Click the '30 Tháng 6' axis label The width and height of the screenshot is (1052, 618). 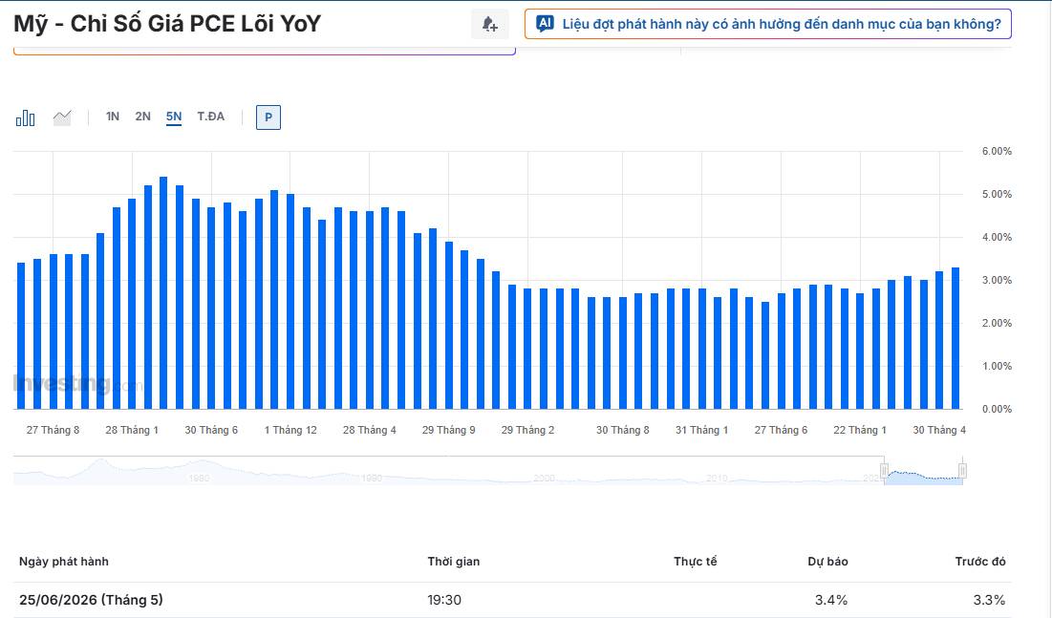211,430
